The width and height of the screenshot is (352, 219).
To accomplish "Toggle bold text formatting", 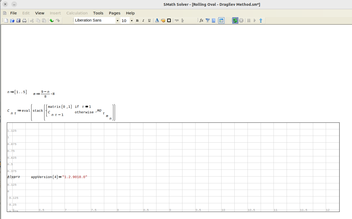I will pos(137,20).
